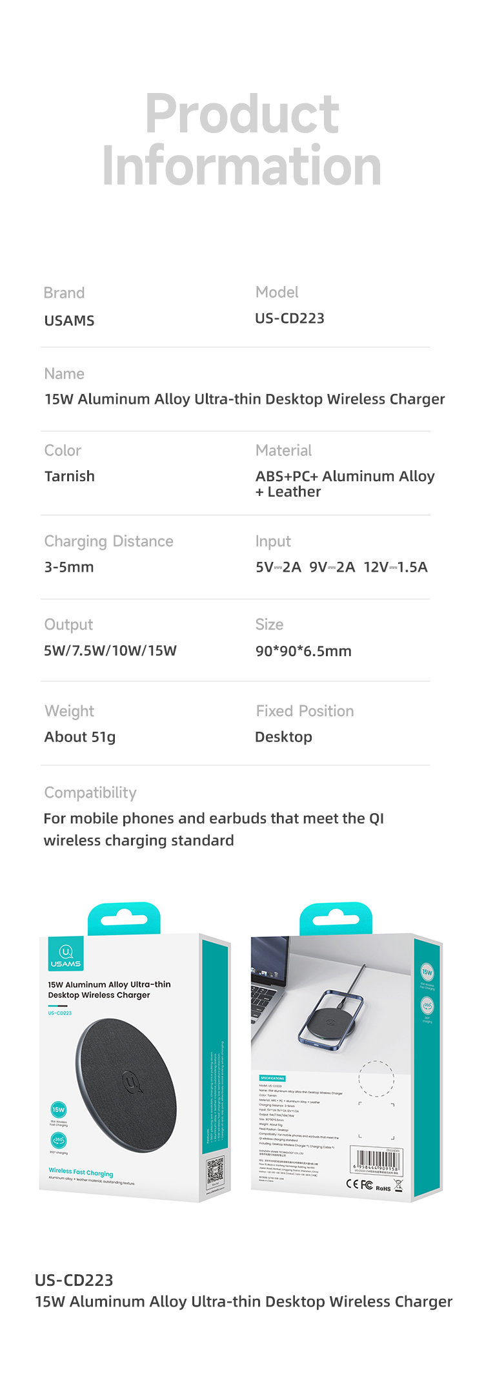Screen dimensions: 484x1375
Task: Click the 15W badge on front package
Action: [59, 1110]
